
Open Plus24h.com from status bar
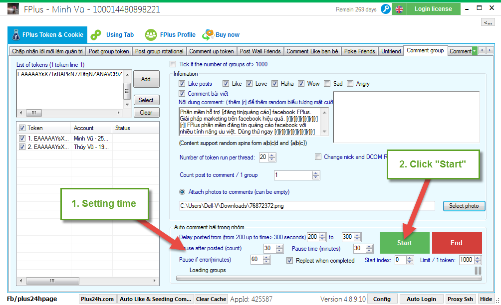click(97, 299)
